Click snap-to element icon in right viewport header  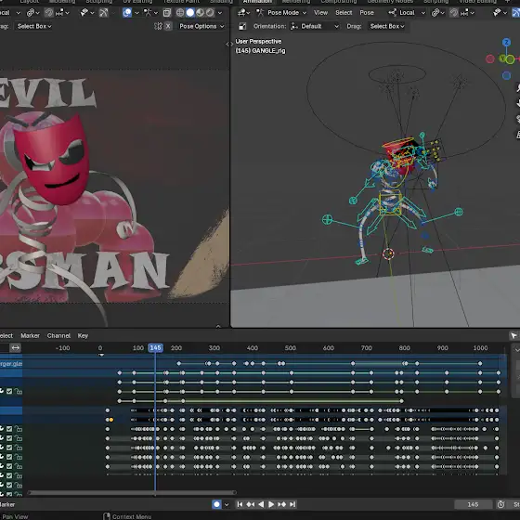point(468,13)
